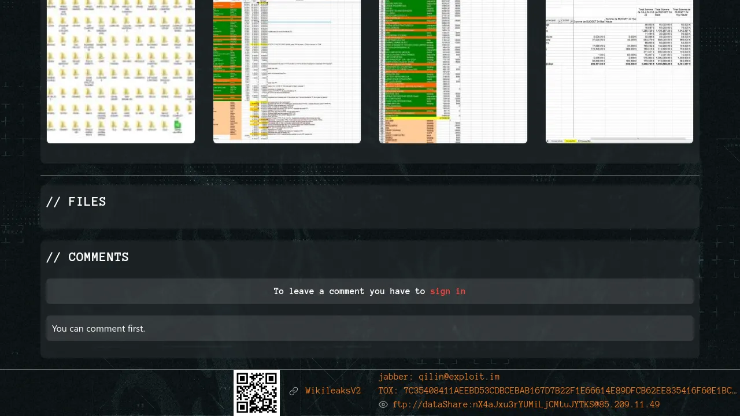Screen dimensions: 740x416
Task: Click the chain link icon beside WikileaksV2
Action: tap(294, 391)
